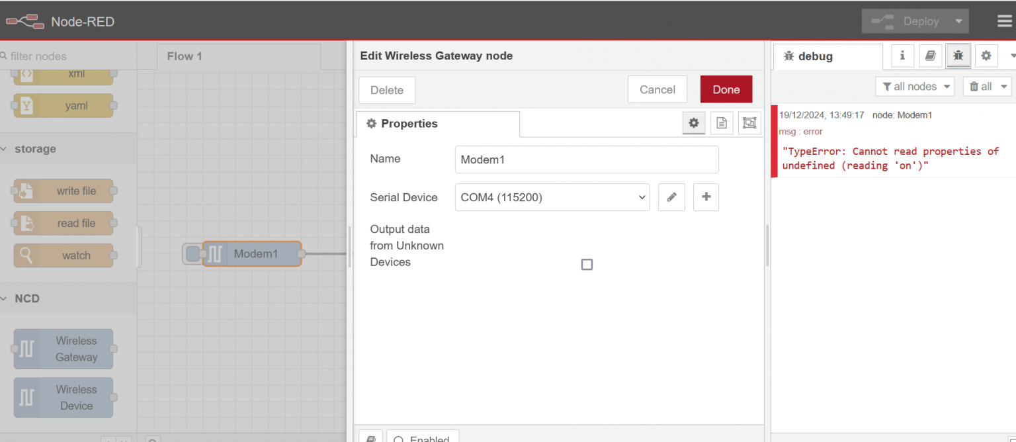Toggle Output data from Unknown Devices
The width and height of the screenshot is (1016, 442).
click(587, 264)
